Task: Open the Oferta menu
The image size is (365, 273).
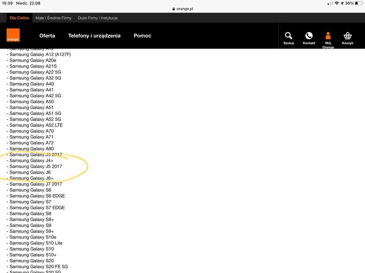Action: 47,36
